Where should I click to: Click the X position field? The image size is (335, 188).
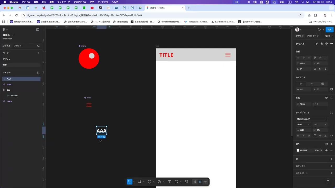304,63
